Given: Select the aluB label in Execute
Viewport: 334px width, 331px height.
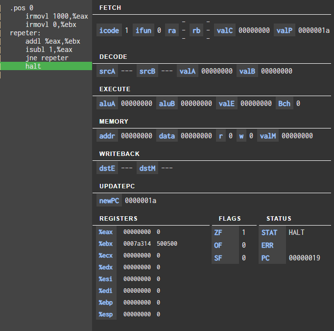Looking at the screenshot, I should [167, 103].
